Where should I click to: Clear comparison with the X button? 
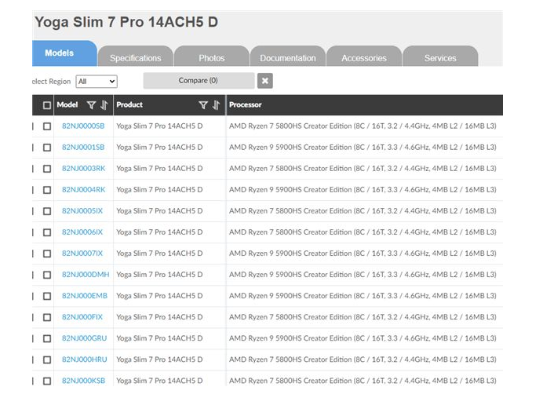pyautogui.click(x=265, y=81)
